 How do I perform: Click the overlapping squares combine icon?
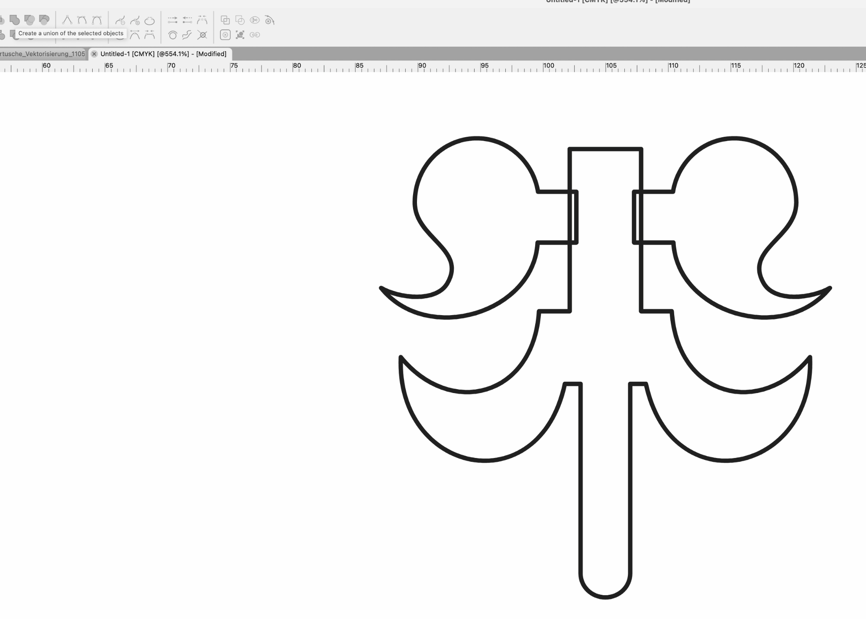coord(225,20)
